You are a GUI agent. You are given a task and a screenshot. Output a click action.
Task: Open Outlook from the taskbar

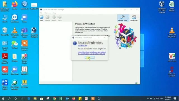tap(67, 98)
